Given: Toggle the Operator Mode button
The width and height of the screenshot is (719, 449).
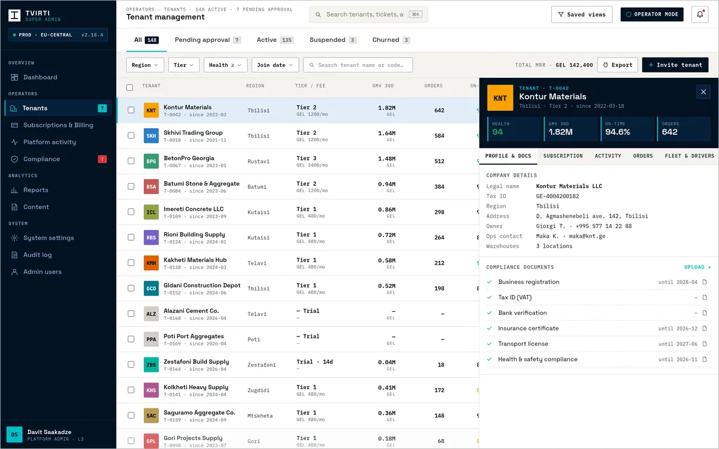Looking at the screenshot, I should (x=652, y=14).
